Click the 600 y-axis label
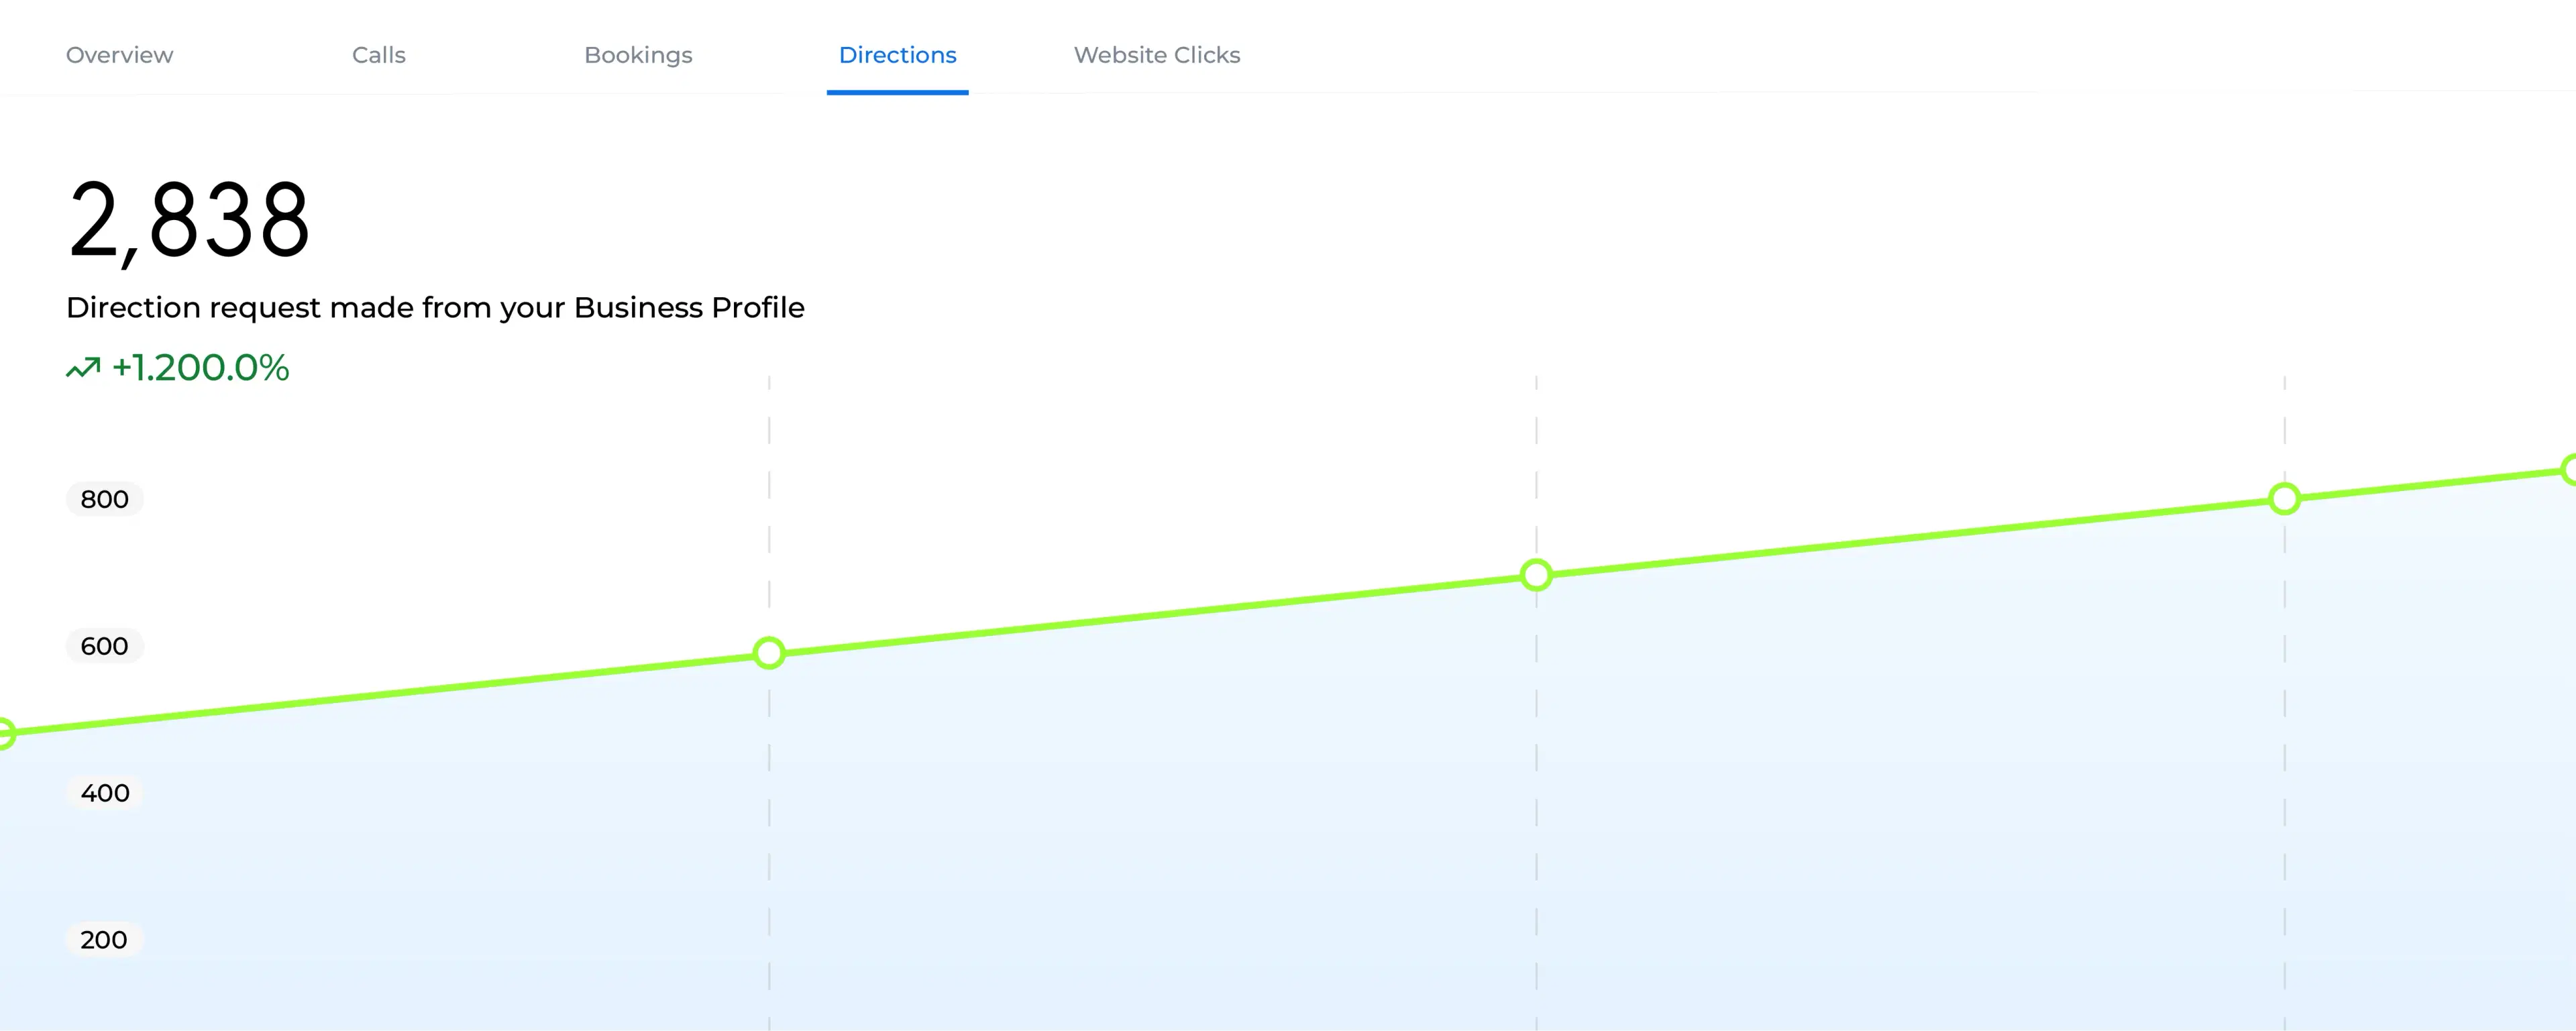The height and width of the screenshot is (1031, 2576). tap(104, 646)
